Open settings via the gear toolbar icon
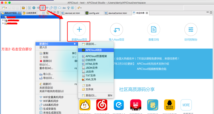 34,8
